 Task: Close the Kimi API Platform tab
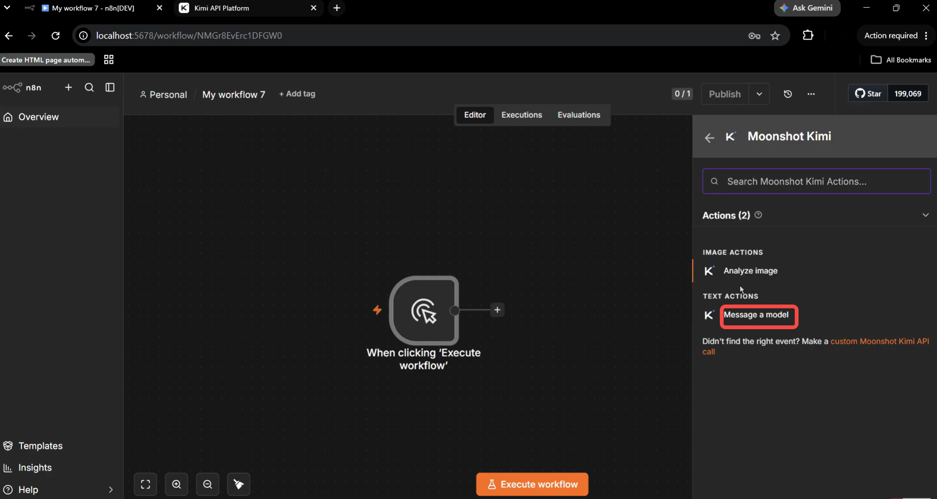coord(313,8)
